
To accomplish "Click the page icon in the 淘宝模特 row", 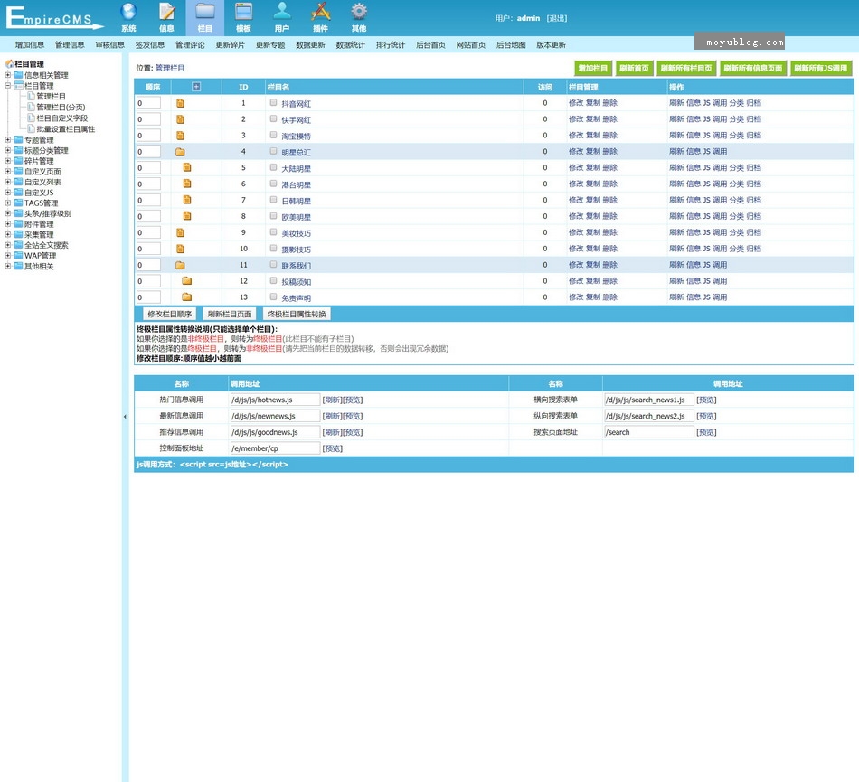I will click(x=180, y=136).
